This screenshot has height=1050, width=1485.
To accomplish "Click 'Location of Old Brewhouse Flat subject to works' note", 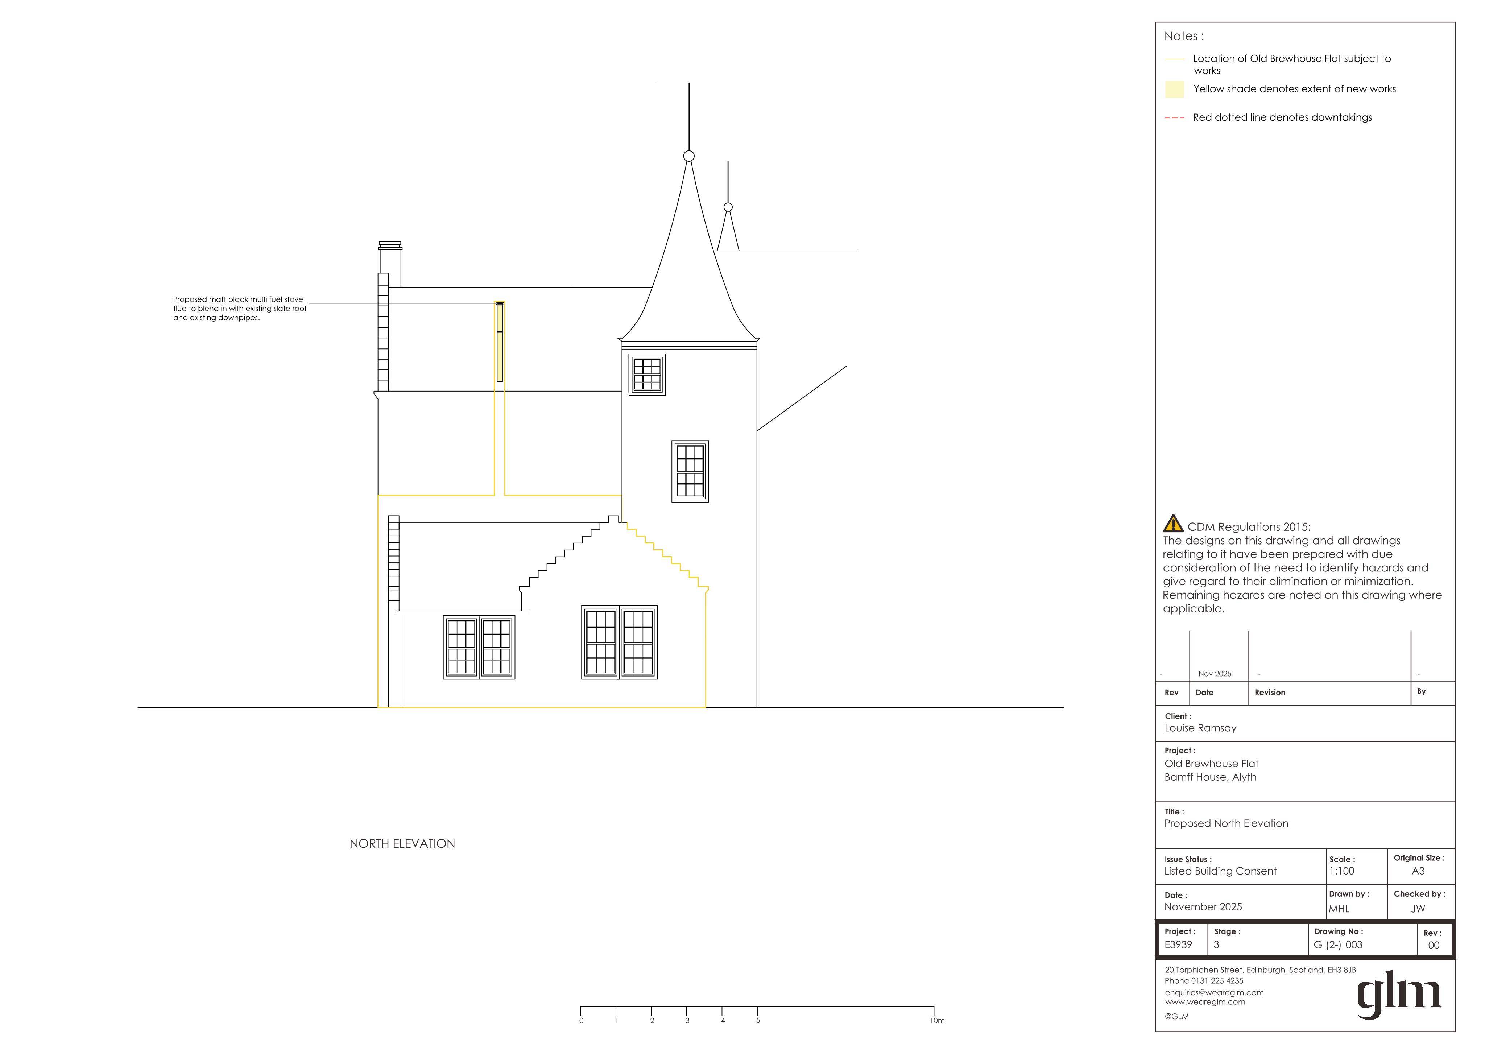I will click(1292, 64).
